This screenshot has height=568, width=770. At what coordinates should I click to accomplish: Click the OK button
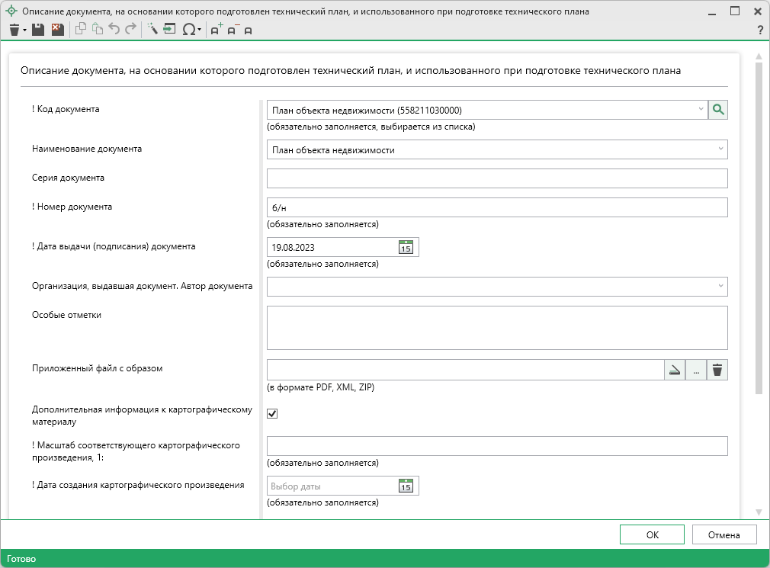[x=652, y=534]
